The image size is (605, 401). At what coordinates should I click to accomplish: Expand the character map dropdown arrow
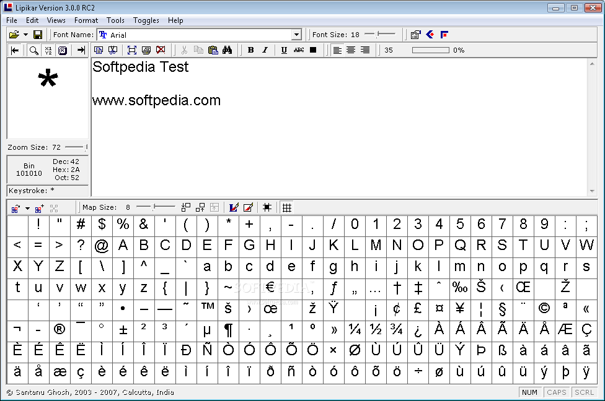pos(27,209)
